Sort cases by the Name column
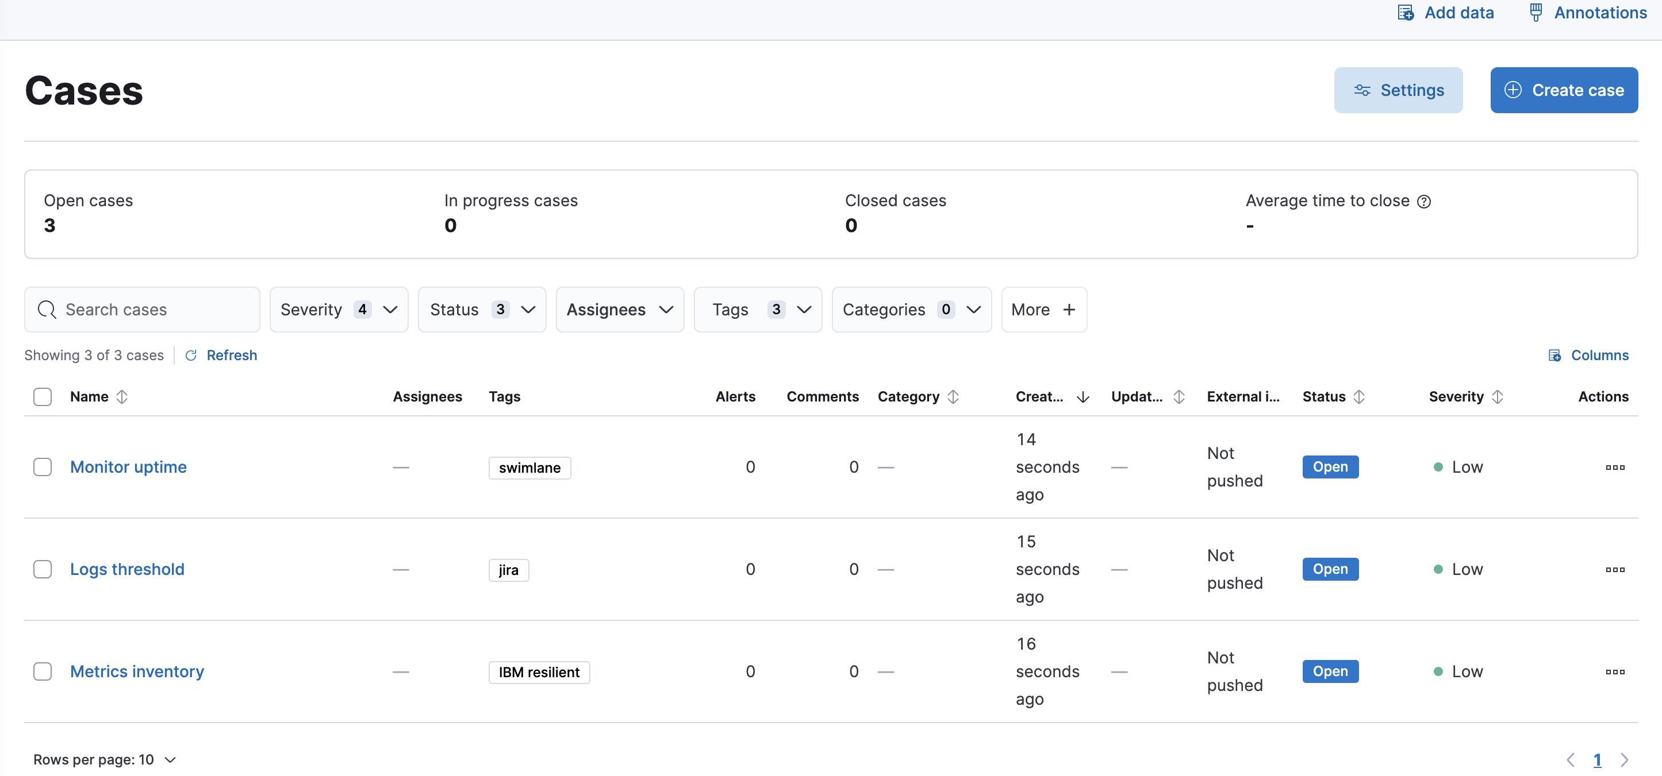The height and width of the screenshot is (776, 1662). pos(122,396)
